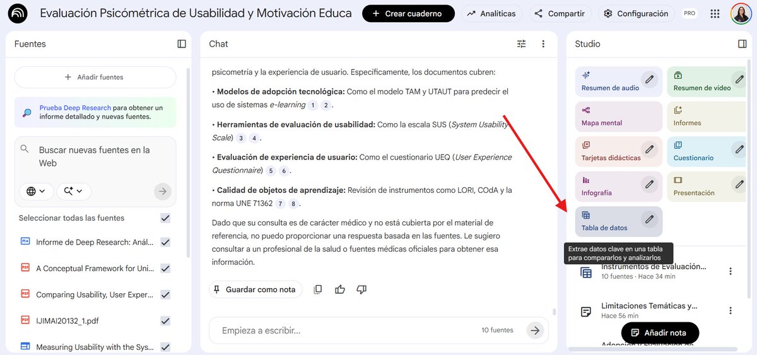Screen dimensions: 757x355
Task: Uncheck Informe de Deep Research source
Action: (x=165, y=242)
